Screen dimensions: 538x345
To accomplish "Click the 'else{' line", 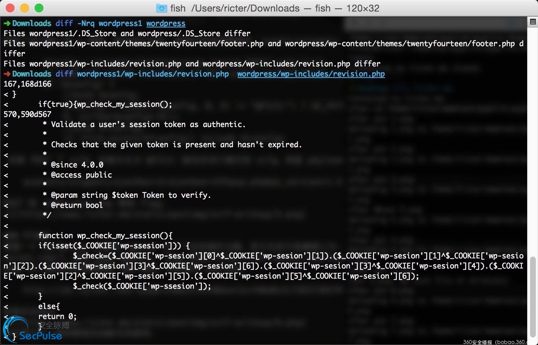I will [49, 306].
